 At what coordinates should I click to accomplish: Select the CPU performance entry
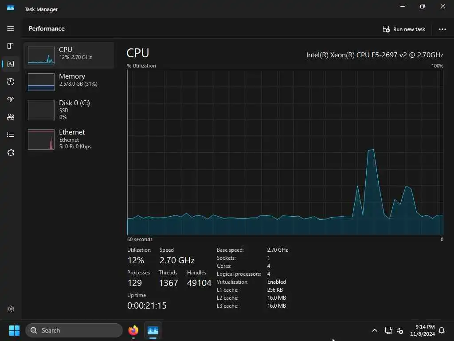pos(69,55)
